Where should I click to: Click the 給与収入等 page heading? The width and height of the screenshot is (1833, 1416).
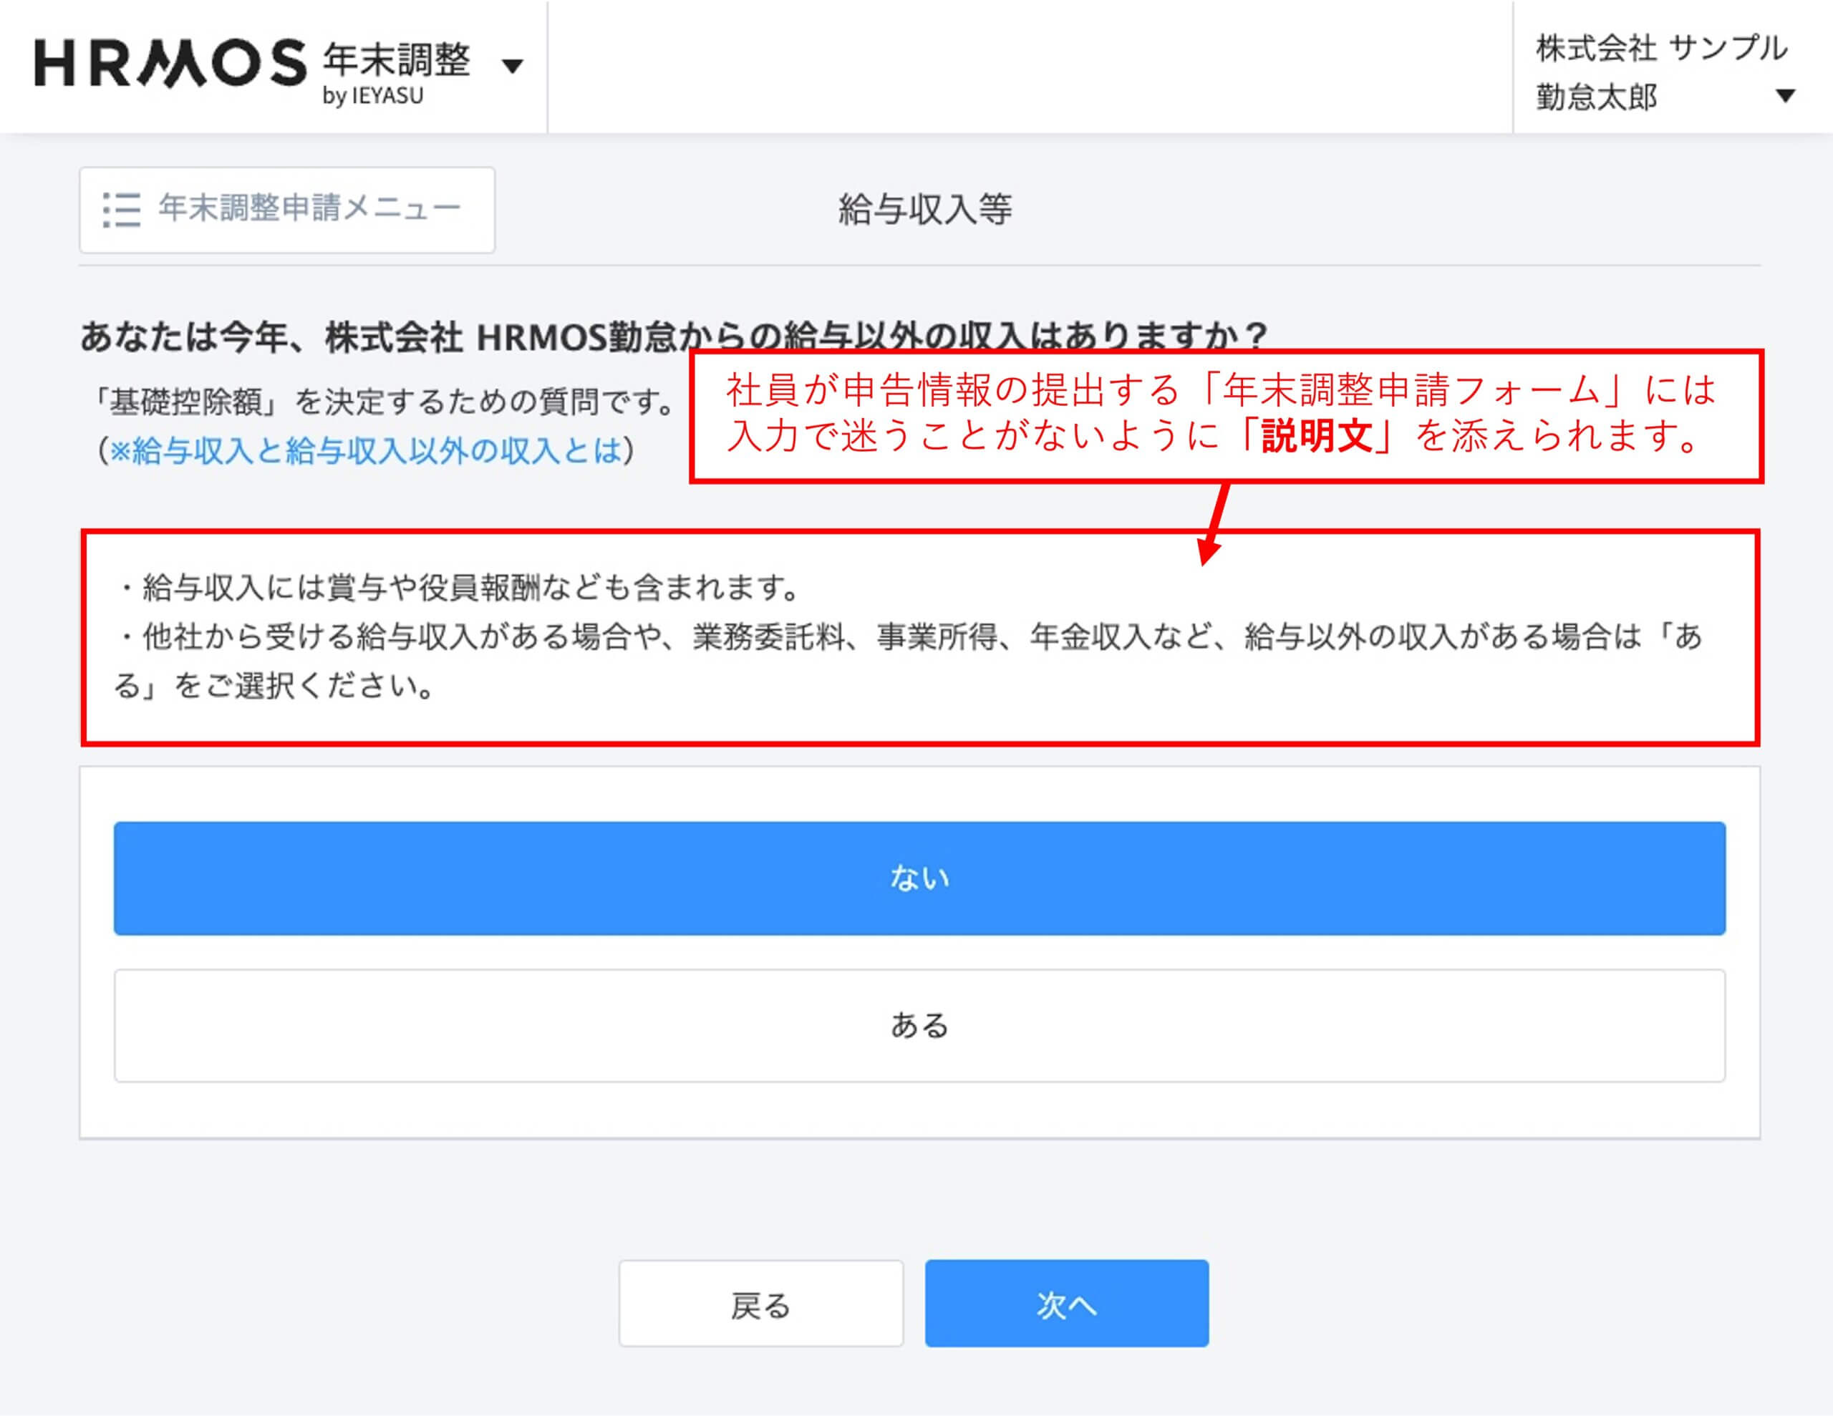coord(925,210)
